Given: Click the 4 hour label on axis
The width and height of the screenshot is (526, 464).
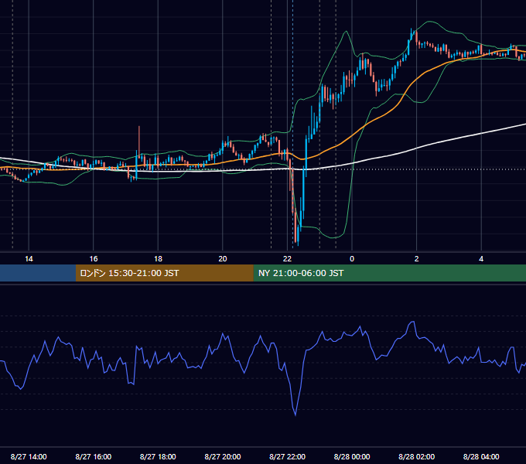Looking at the screenshot, I should point(481,259).
